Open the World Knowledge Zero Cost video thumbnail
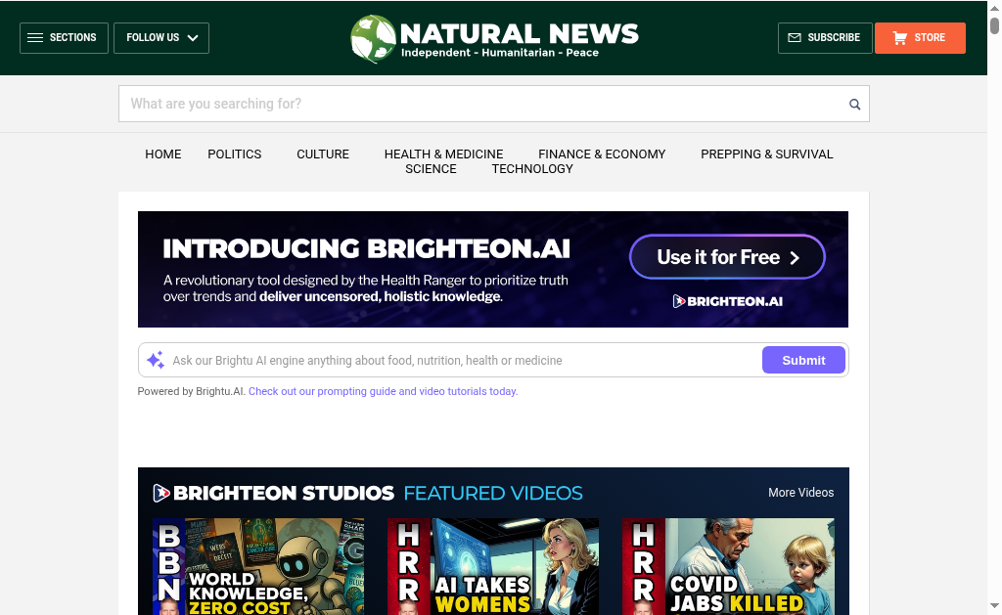This screenshot has height=615, width=1002. pos(258,566)
